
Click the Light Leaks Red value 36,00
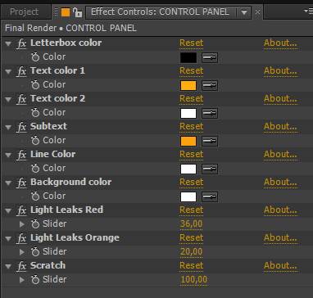click(192, 224)
